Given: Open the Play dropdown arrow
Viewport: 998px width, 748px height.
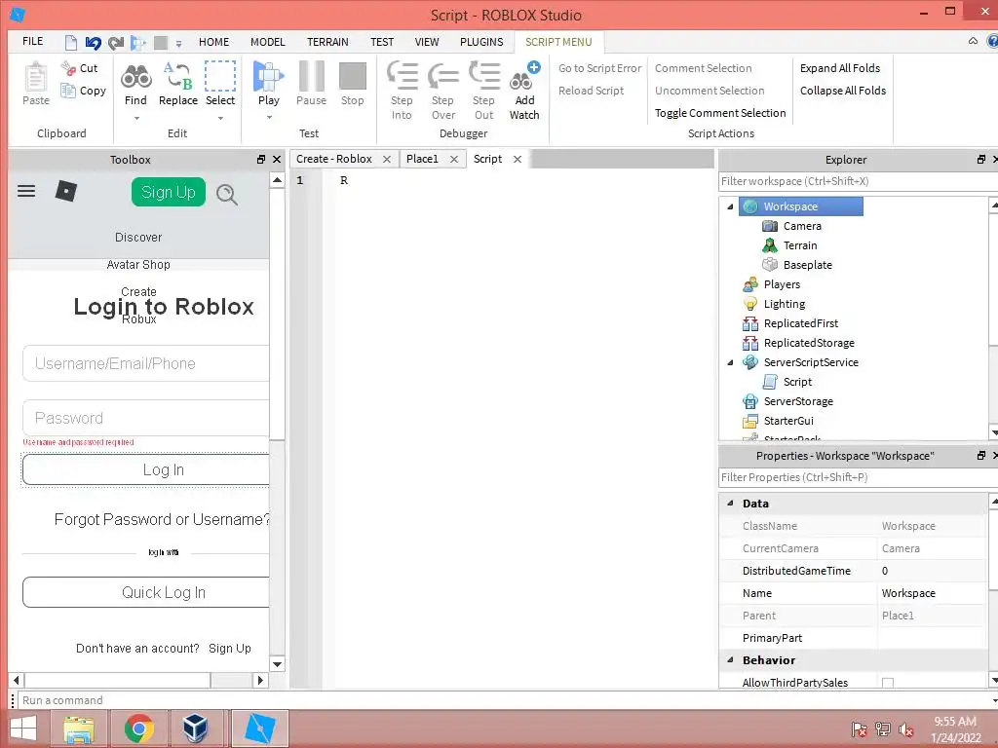Looking at the screenshot, I should coord(269,118).
